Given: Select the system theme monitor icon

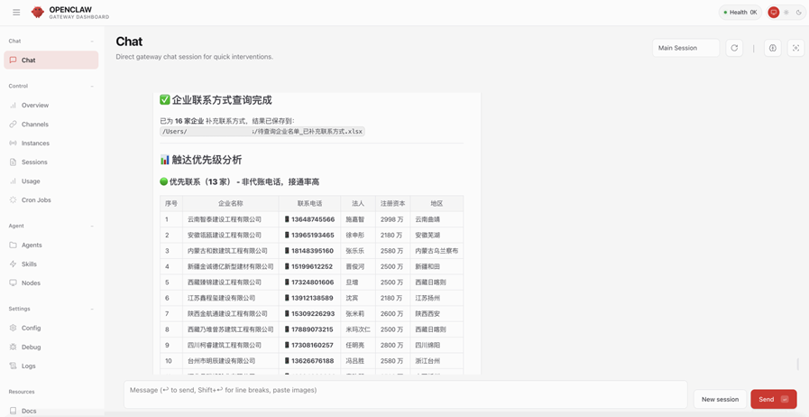Looking at the screenshot, I should pos(774,13).
